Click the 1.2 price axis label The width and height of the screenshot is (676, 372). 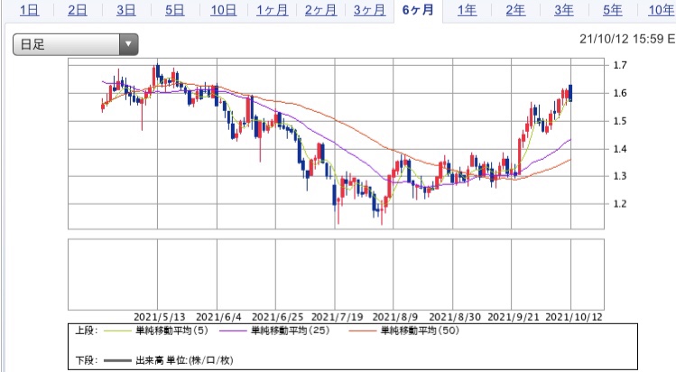tap(620, 204)
